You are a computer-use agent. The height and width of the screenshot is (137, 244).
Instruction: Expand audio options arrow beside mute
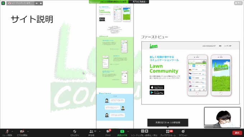coord(12,131)
